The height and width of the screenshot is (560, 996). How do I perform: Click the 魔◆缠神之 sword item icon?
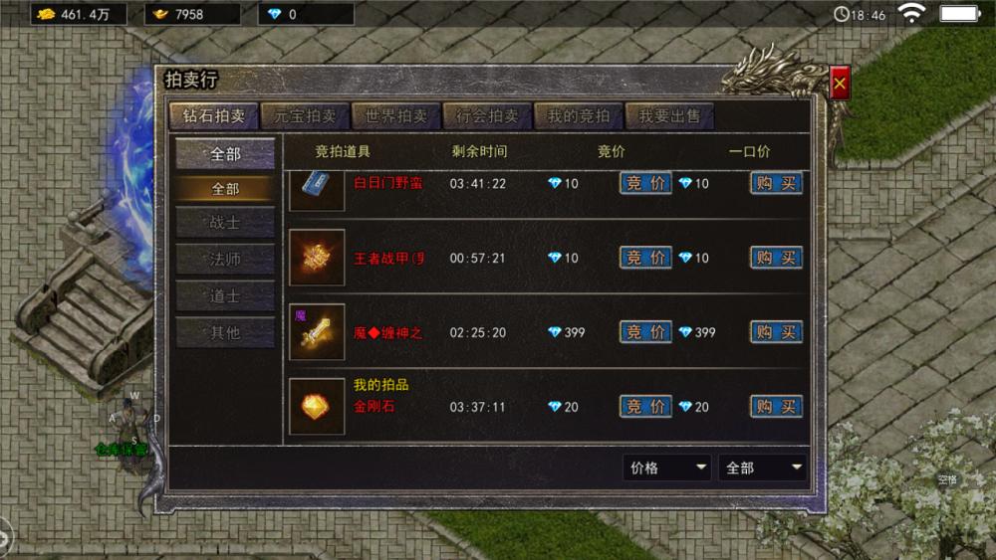pos(317,331)
